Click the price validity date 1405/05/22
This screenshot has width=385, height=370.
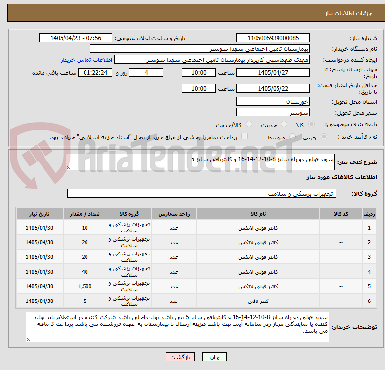click(273, 88)
